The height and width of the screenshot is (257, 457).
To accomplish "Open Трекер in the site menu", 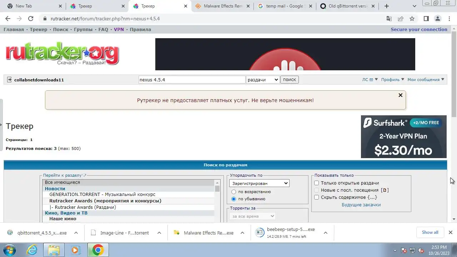I will pyautogui.click(x=39, y=29).
